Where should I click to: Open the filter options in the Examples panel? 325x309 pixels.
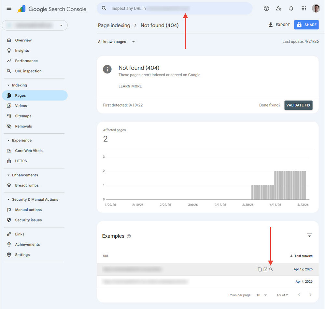pos(309,235)
